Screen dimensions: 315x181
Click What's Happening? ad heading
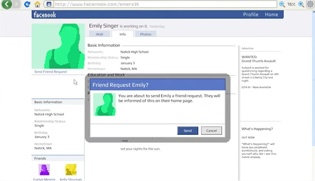tap(257, 129)
